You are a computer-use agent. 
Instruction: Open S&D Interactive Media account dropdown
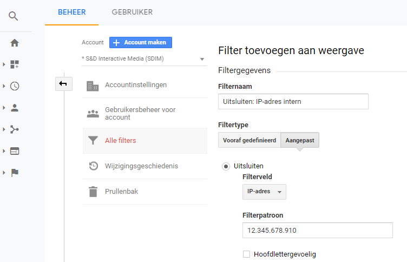pos(145,58)
